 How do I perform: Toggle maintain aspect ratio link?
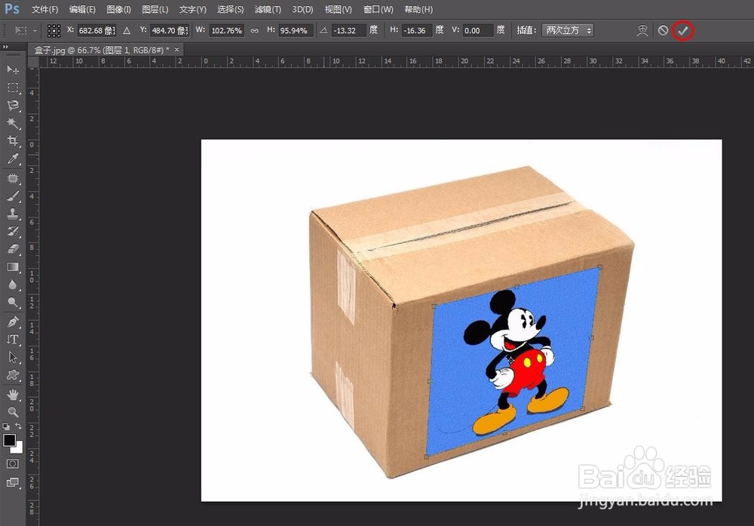pyautogui.click(x=254, y=31)
